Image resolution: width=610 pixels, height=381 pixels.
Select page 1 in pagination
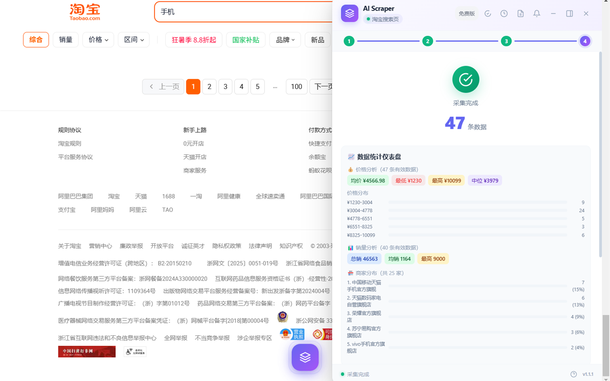(193, 87)
